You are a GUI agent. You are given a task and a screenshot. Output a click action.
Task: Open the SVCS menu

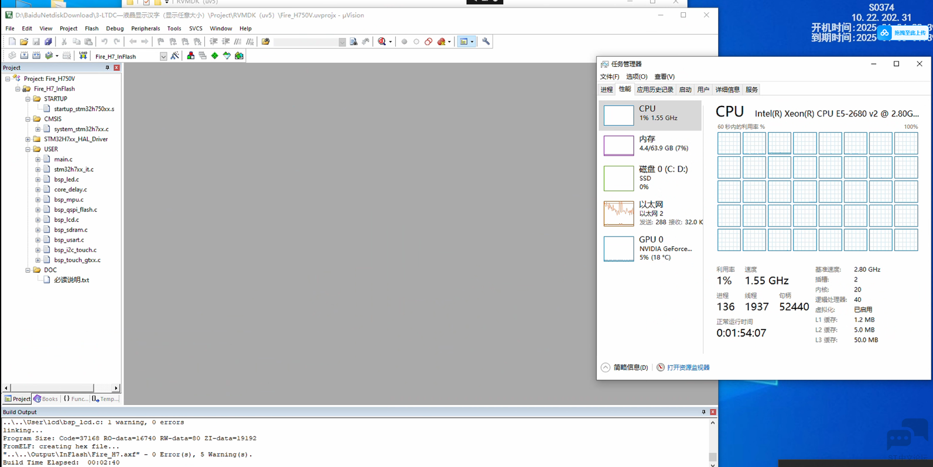(196, 28)
